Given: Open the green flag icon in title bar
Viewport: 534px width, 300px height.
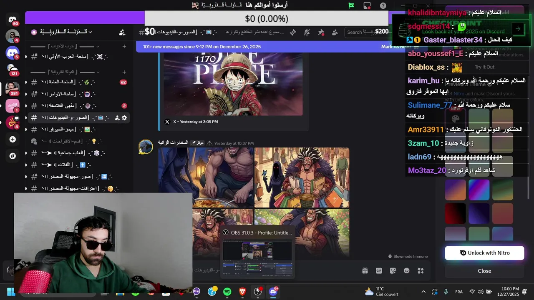Looking at the screenshot, I should tap(351, 6).
